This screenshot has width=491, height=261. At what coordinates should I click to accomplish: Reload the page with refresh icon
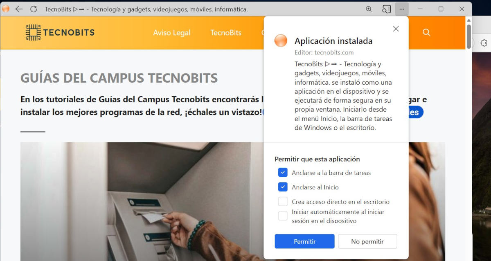coord(34,9)
